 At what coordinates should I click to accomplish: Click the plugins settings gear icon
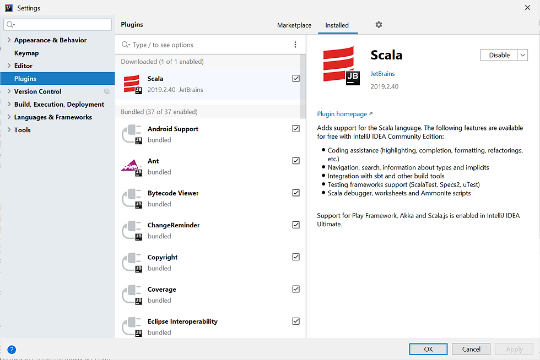[x=379, y=25]
